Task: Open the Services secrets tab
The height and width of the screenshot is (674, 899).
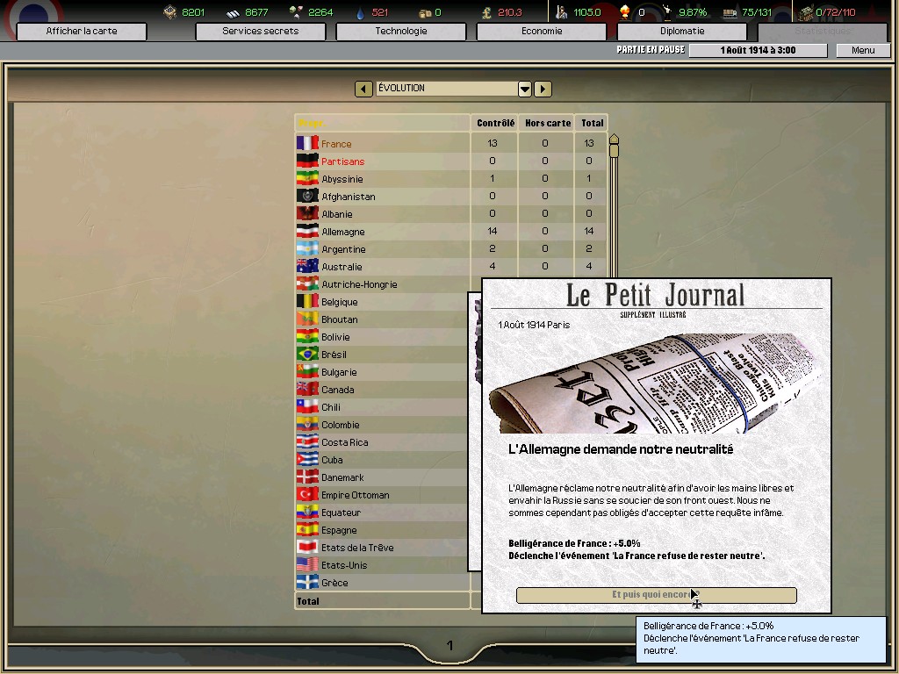Action: (260, 31)
